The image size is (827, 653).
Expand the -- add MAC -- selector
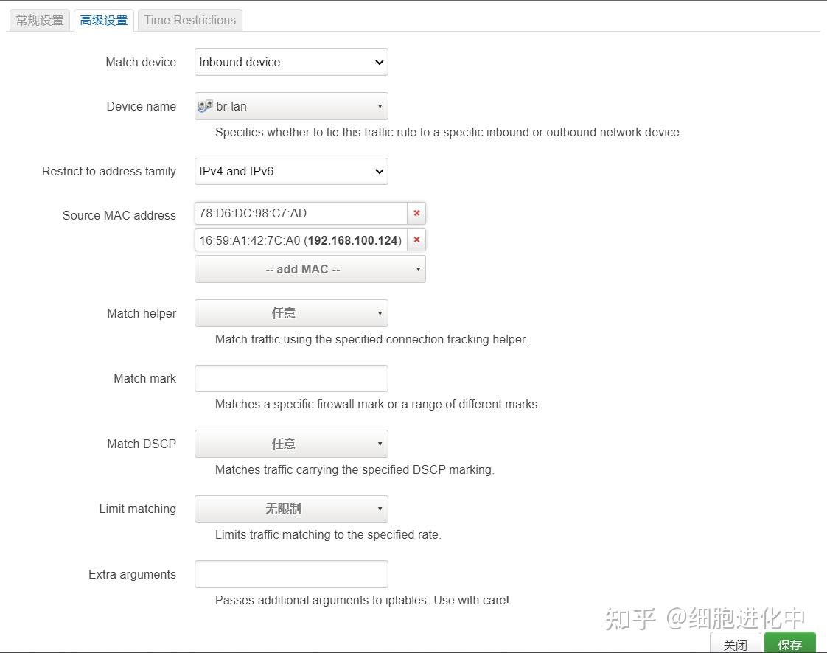coord(310,268)
